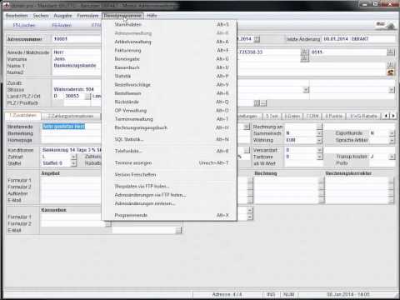Switch to the 8 Punkte tab

click(x=333, y=116)
